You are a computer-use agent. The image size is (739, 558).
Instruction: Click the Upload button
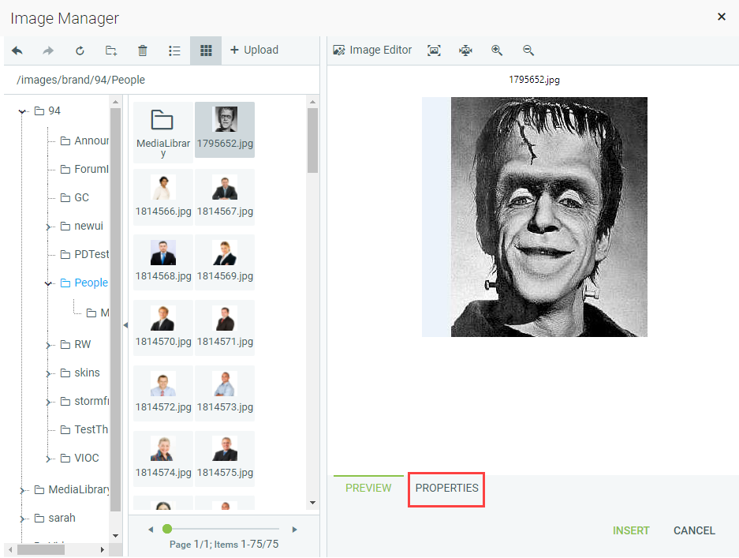click(254, 50)
